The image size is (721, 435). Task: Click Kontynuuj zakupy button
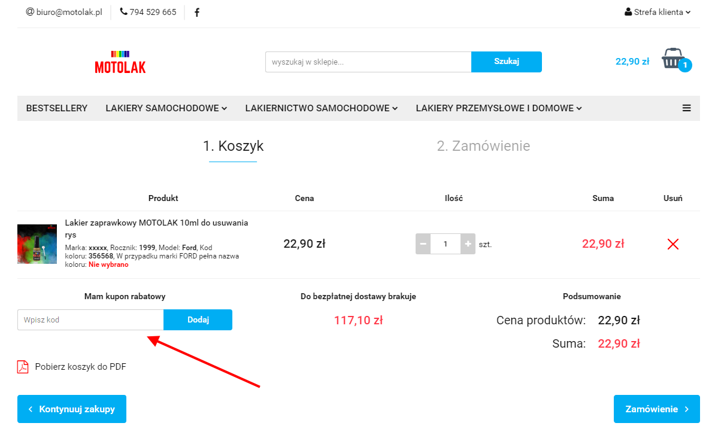pyautogui.click(x=72, y=409)
